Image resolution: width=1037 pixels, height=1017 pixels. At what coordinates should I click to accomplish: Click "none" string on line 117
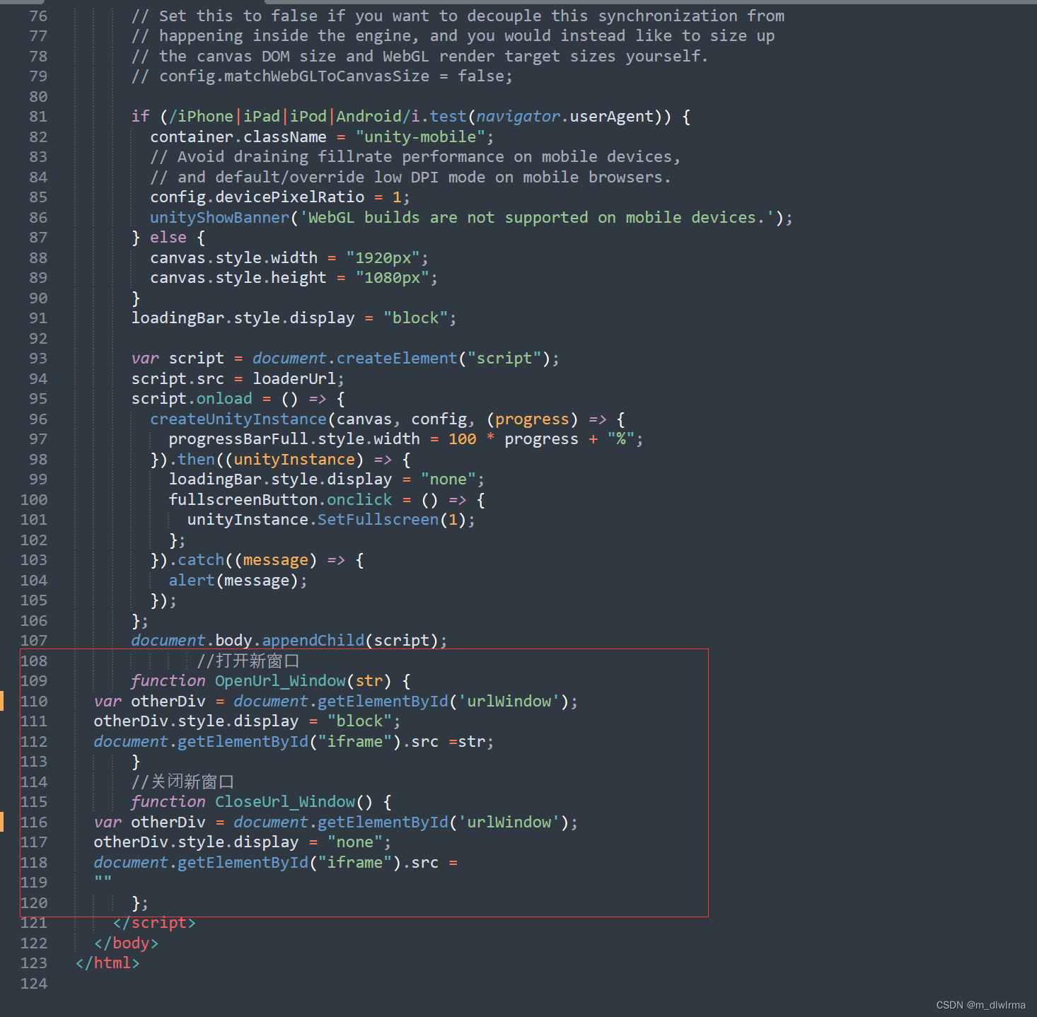pyautogui.click(x=355, y=842)
